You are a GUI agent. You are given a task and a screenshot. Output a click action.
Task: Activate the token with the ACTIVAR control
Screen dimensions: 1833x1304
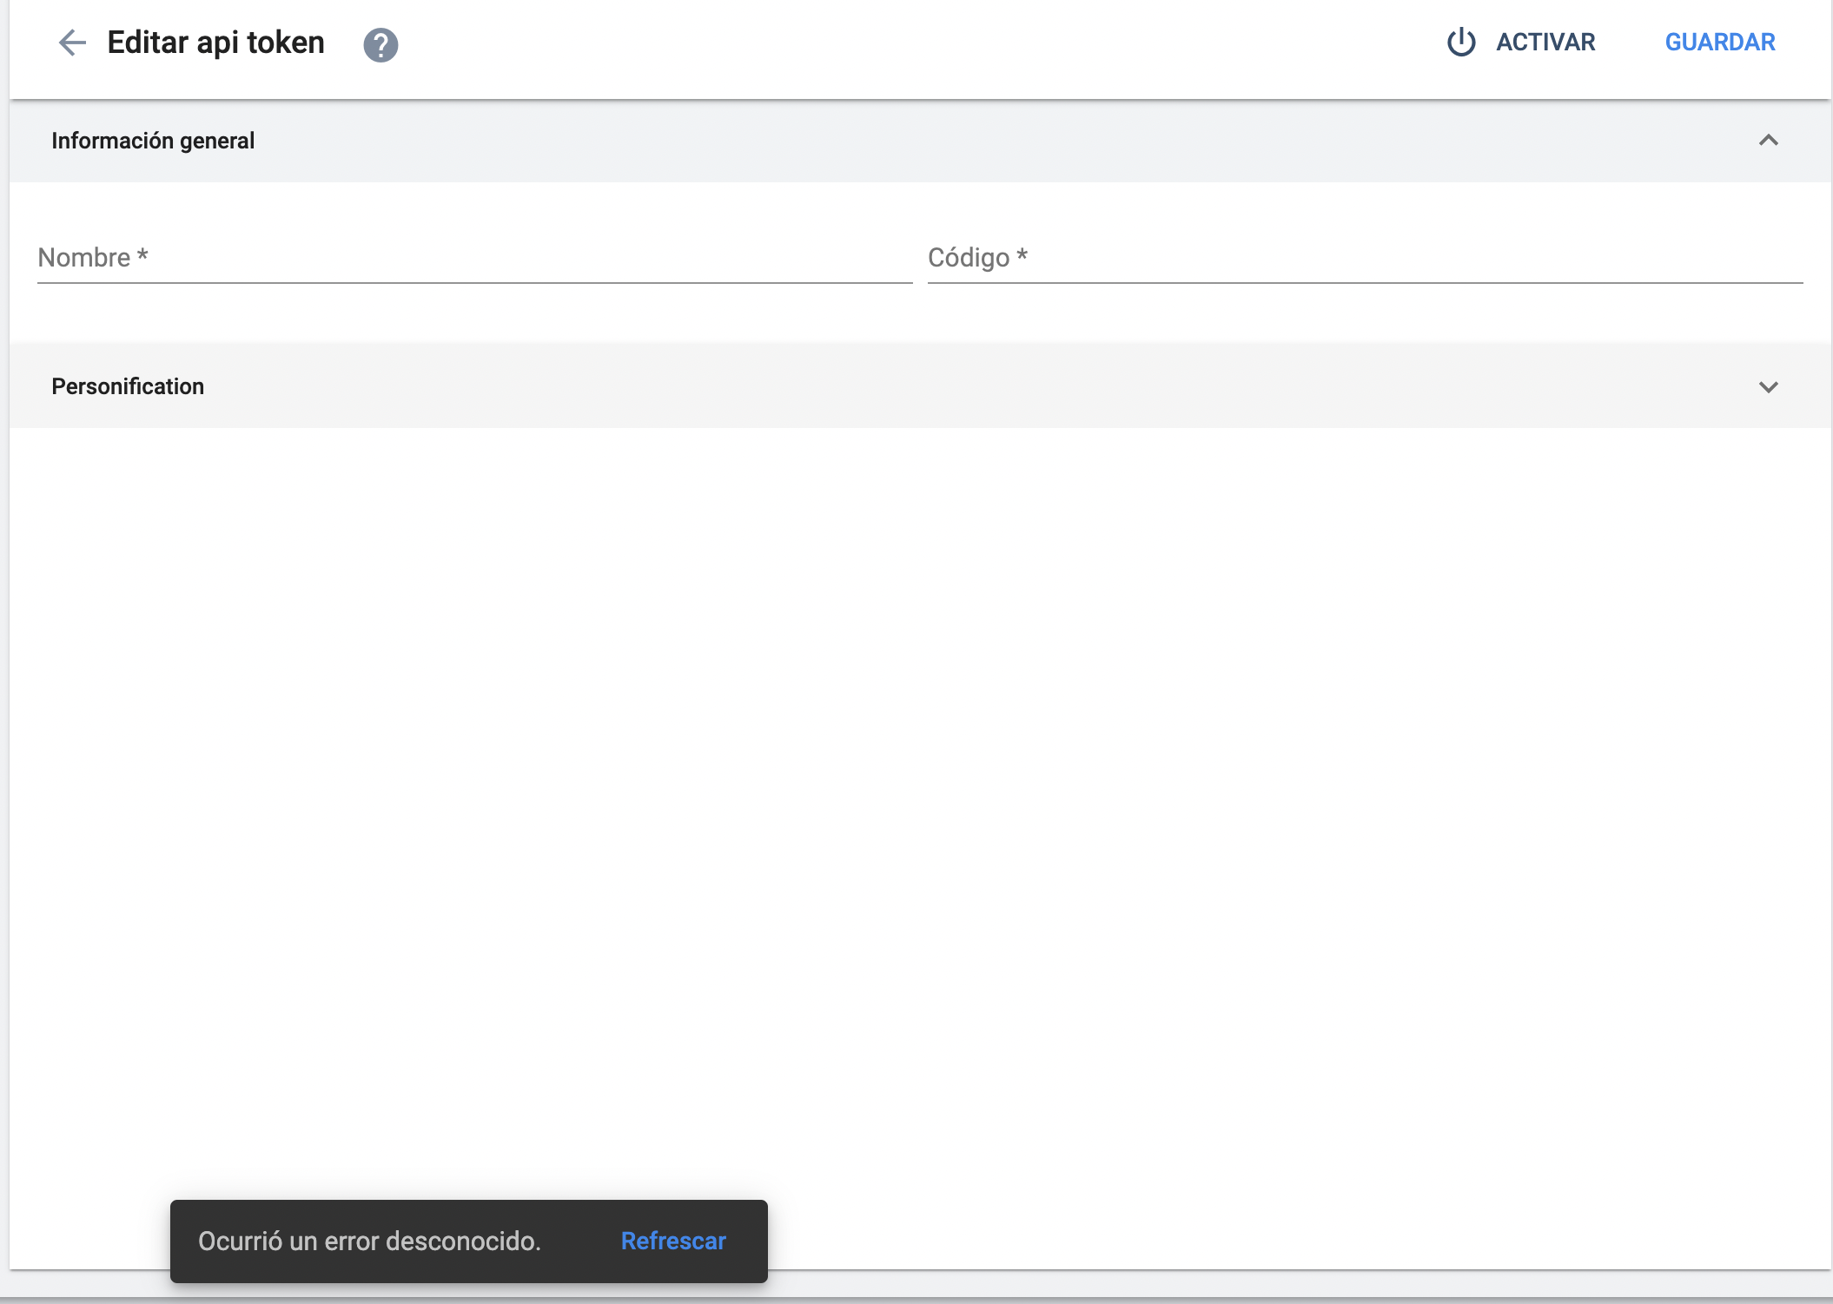click(1545, 42)
